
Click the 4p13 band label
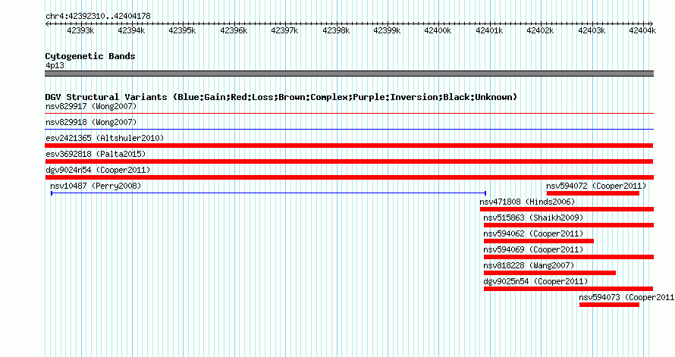55,65
